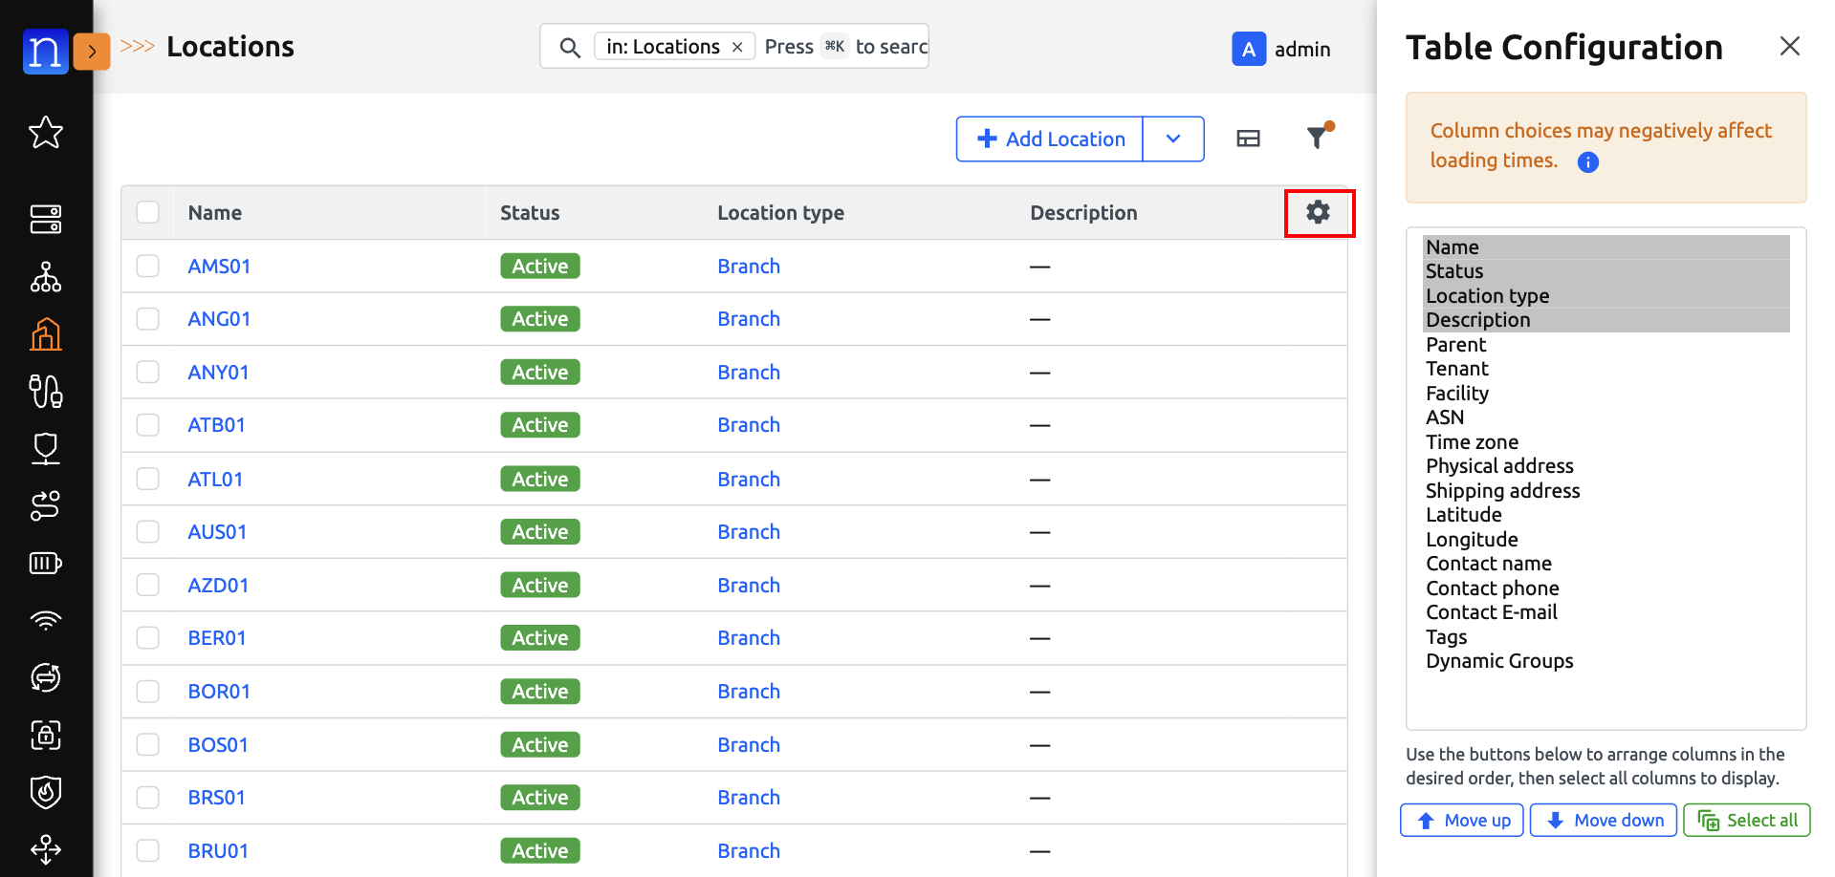Screen dimensions: 1835x877
Task: Click the info icon in loading warning
Action: pos(1587,162)
